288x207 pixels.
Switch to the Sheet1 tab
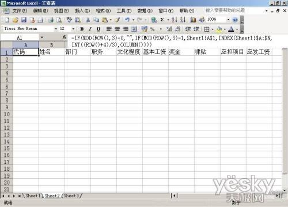point(33,195)
